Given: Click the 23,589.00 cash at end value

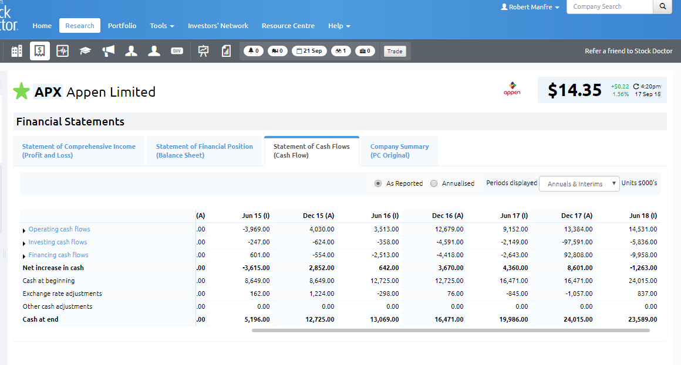Looking at the screenshot, I should 643,319.
